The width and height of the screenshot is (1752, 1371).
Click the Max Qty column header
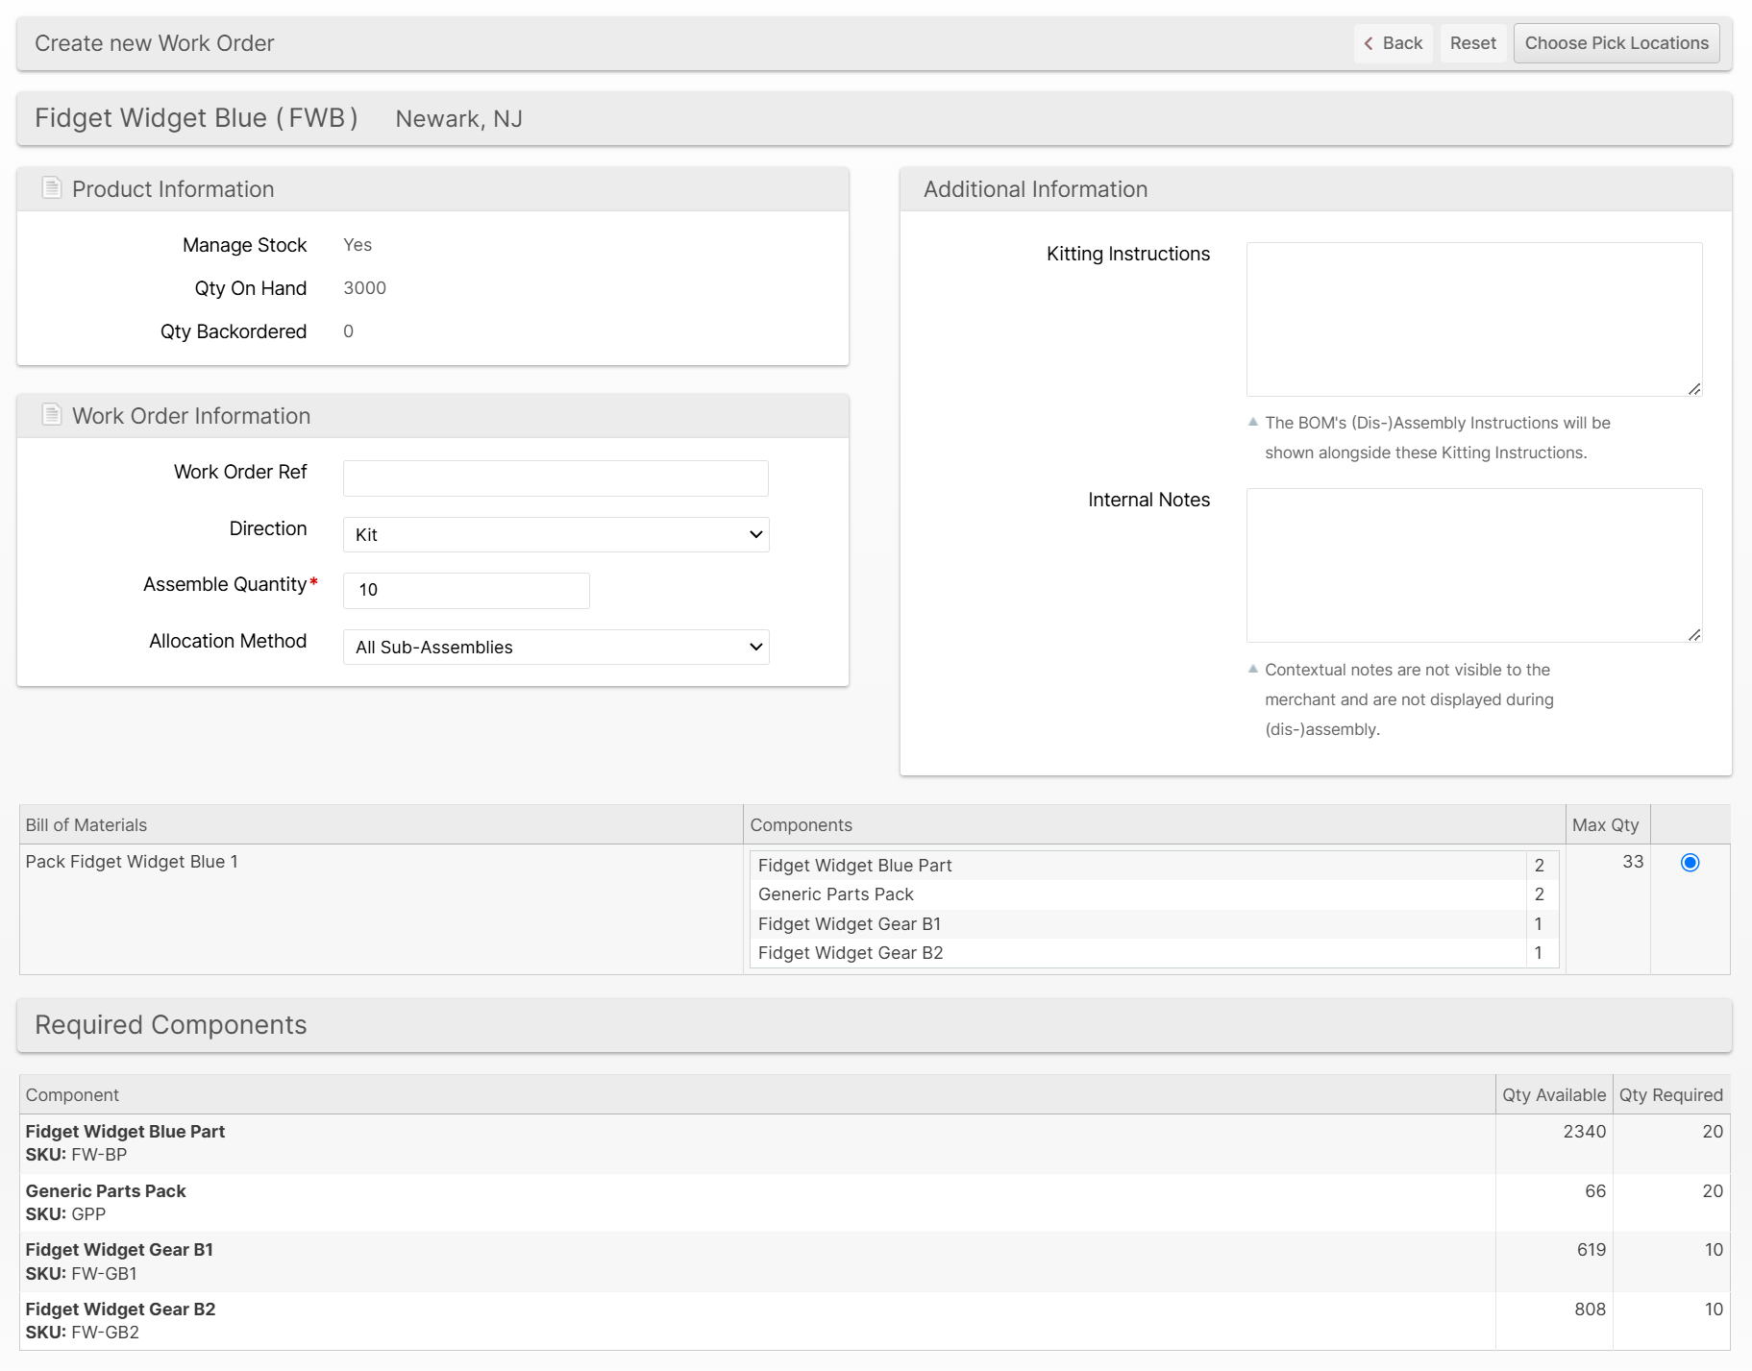coord(1605,825)
